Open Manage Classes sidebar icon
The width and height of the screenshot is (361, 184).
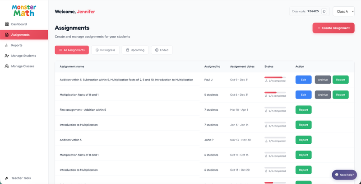pyautogui.click(x=7, y=66)
